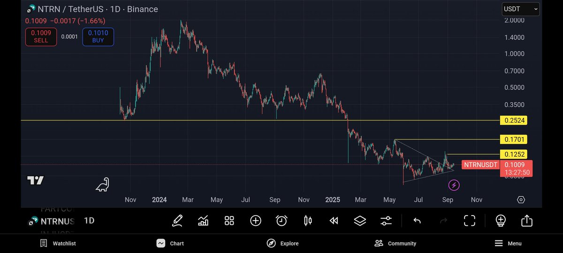
Task: Tap the BUY 0.1010 button
Action: (98, 37)
